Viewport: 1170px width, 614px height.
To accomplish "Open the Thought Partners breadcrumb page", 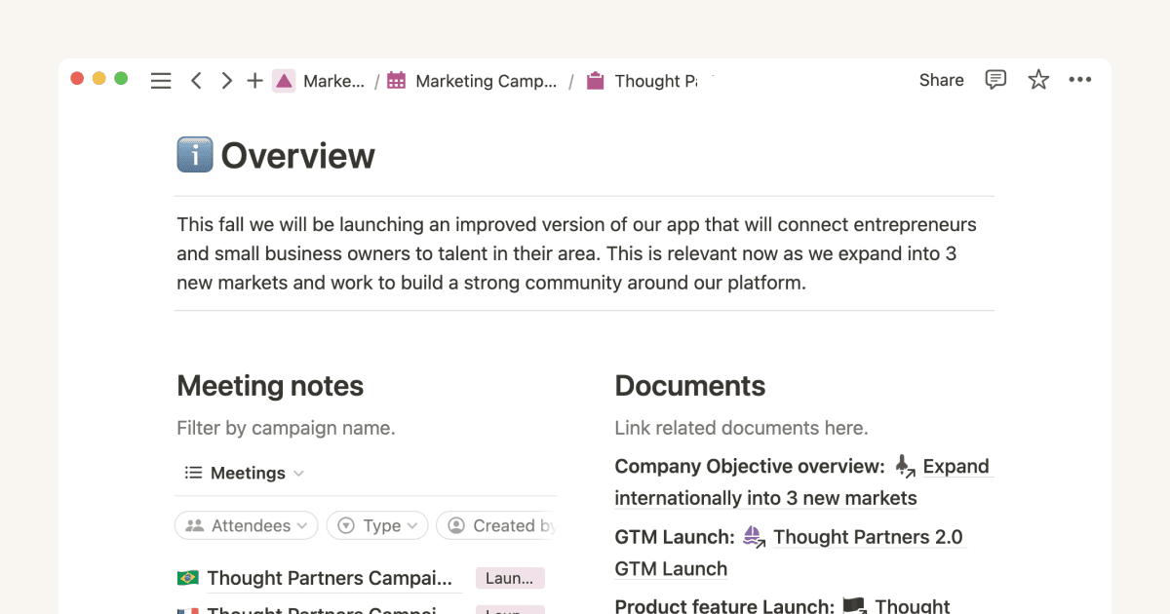I will coord(655,81).
